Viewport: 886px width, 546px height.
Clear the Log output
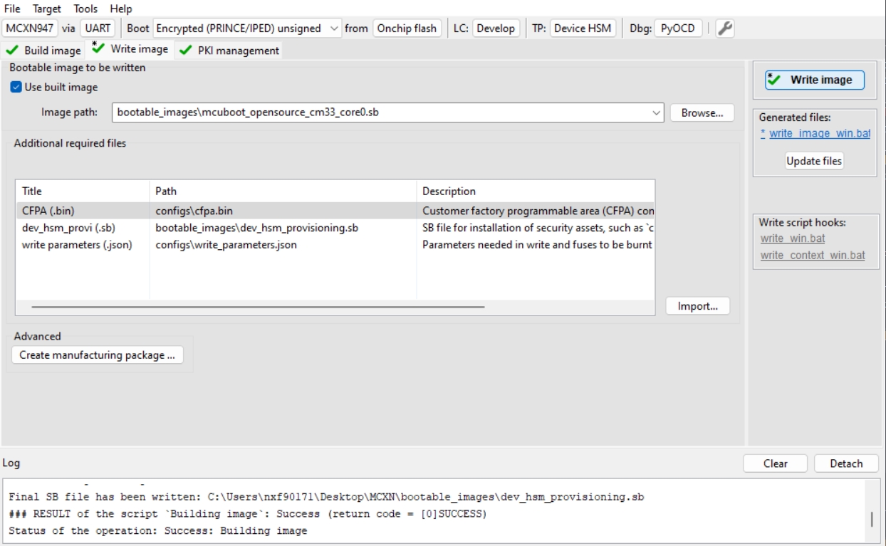[x=775, y=463]
